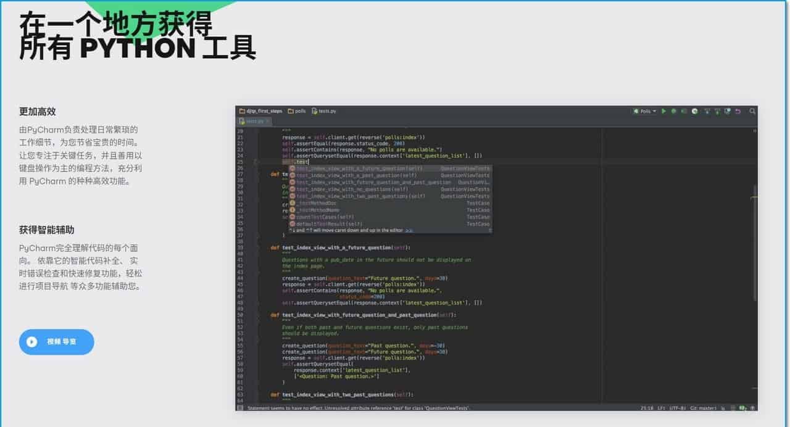
Task: Pick test_index_view_with_future_question_and_past_question completion
Action: pyautogui.click(x=390, y=182)
